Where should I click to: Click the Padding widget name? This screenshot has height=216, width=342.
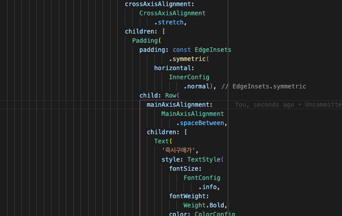145,41
